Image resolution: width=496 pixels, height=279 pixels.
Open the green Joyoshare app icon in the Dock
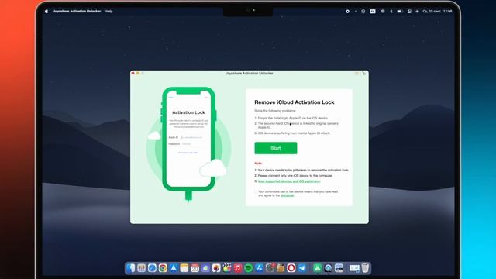pos(317,268)
